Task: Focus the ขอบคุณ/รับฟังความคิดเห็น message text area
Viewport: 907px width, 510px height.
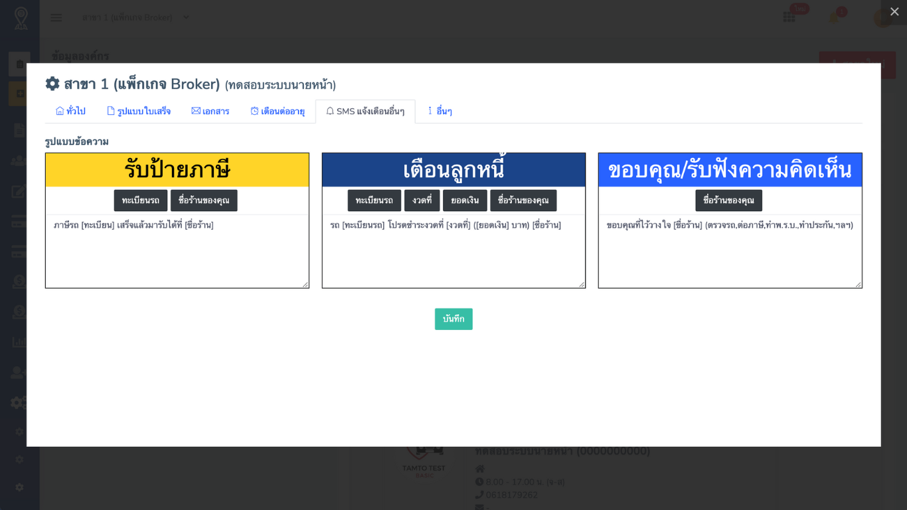Action: 730,251
